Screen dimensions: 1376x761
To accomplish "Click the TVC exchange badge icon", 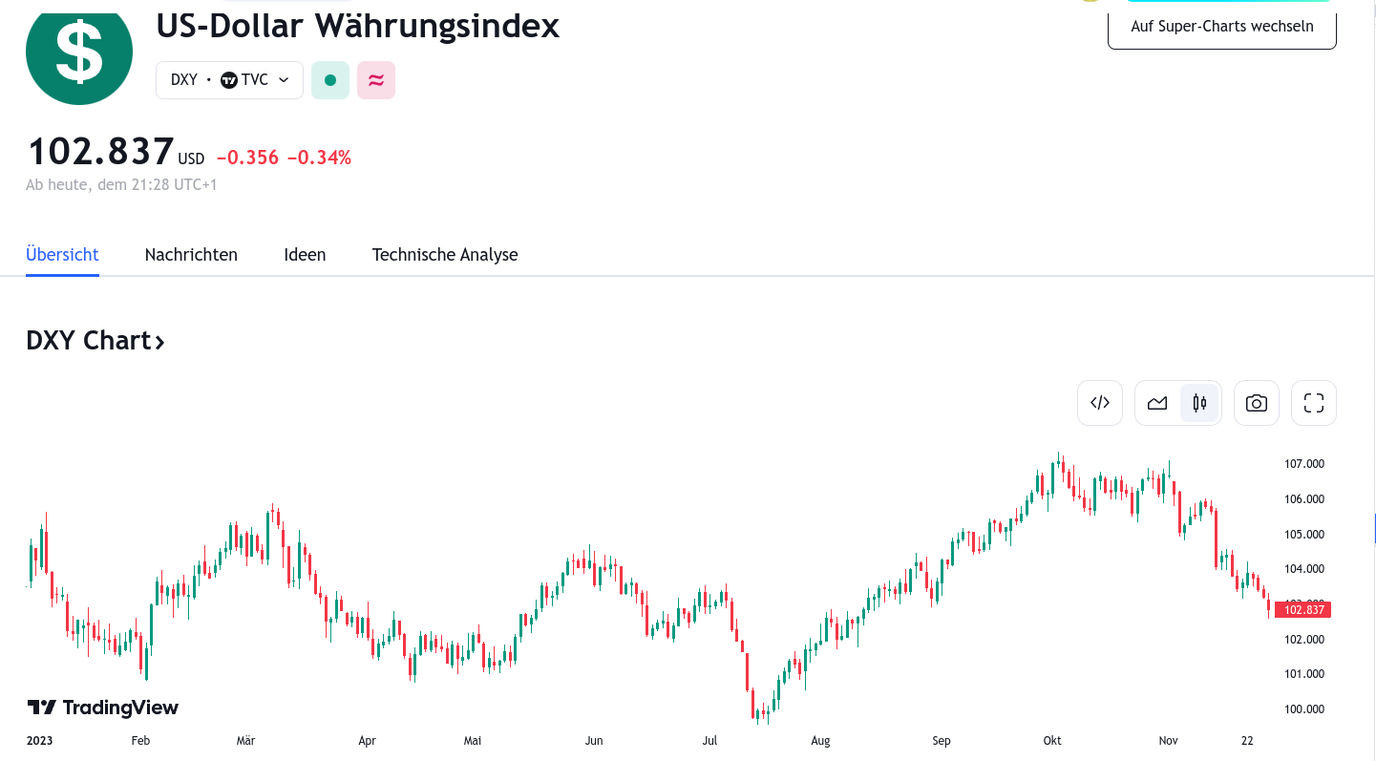I will 228,79.
